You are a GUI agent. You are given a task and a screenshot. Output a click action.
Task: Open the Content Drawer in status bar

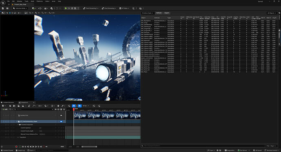pos(7,150)
